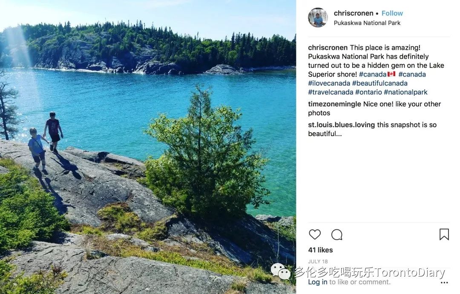
Task: Open chriscronen profile avatar
Action: coord(318,17)
